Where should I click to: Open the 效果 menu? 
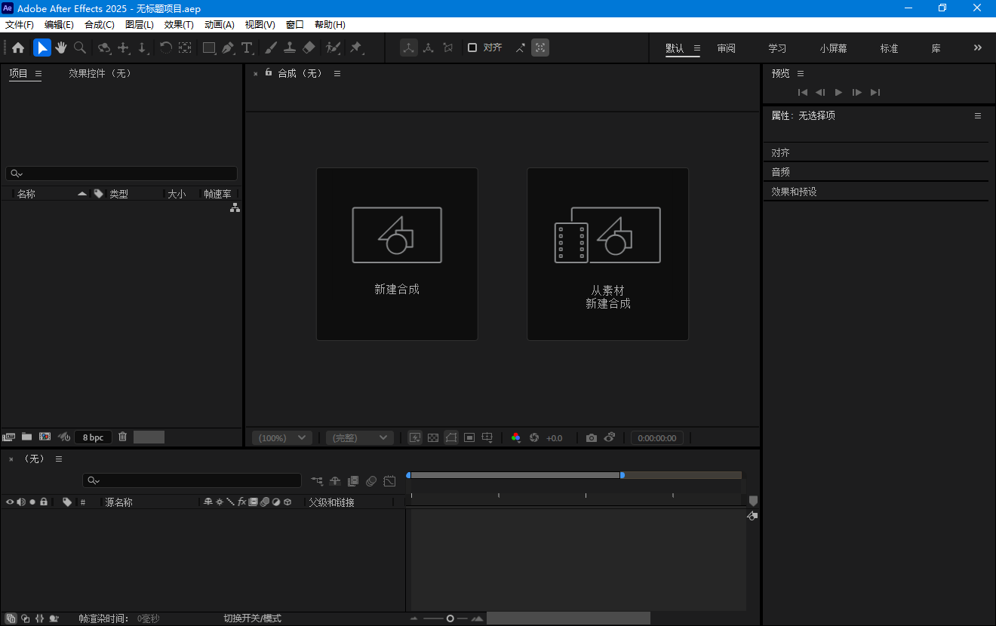pos(177,24)
